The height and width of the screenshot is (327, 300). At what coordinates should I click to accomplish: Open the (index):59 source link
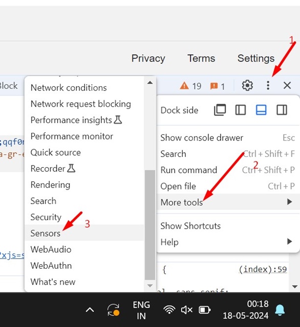tap(263, 269)
